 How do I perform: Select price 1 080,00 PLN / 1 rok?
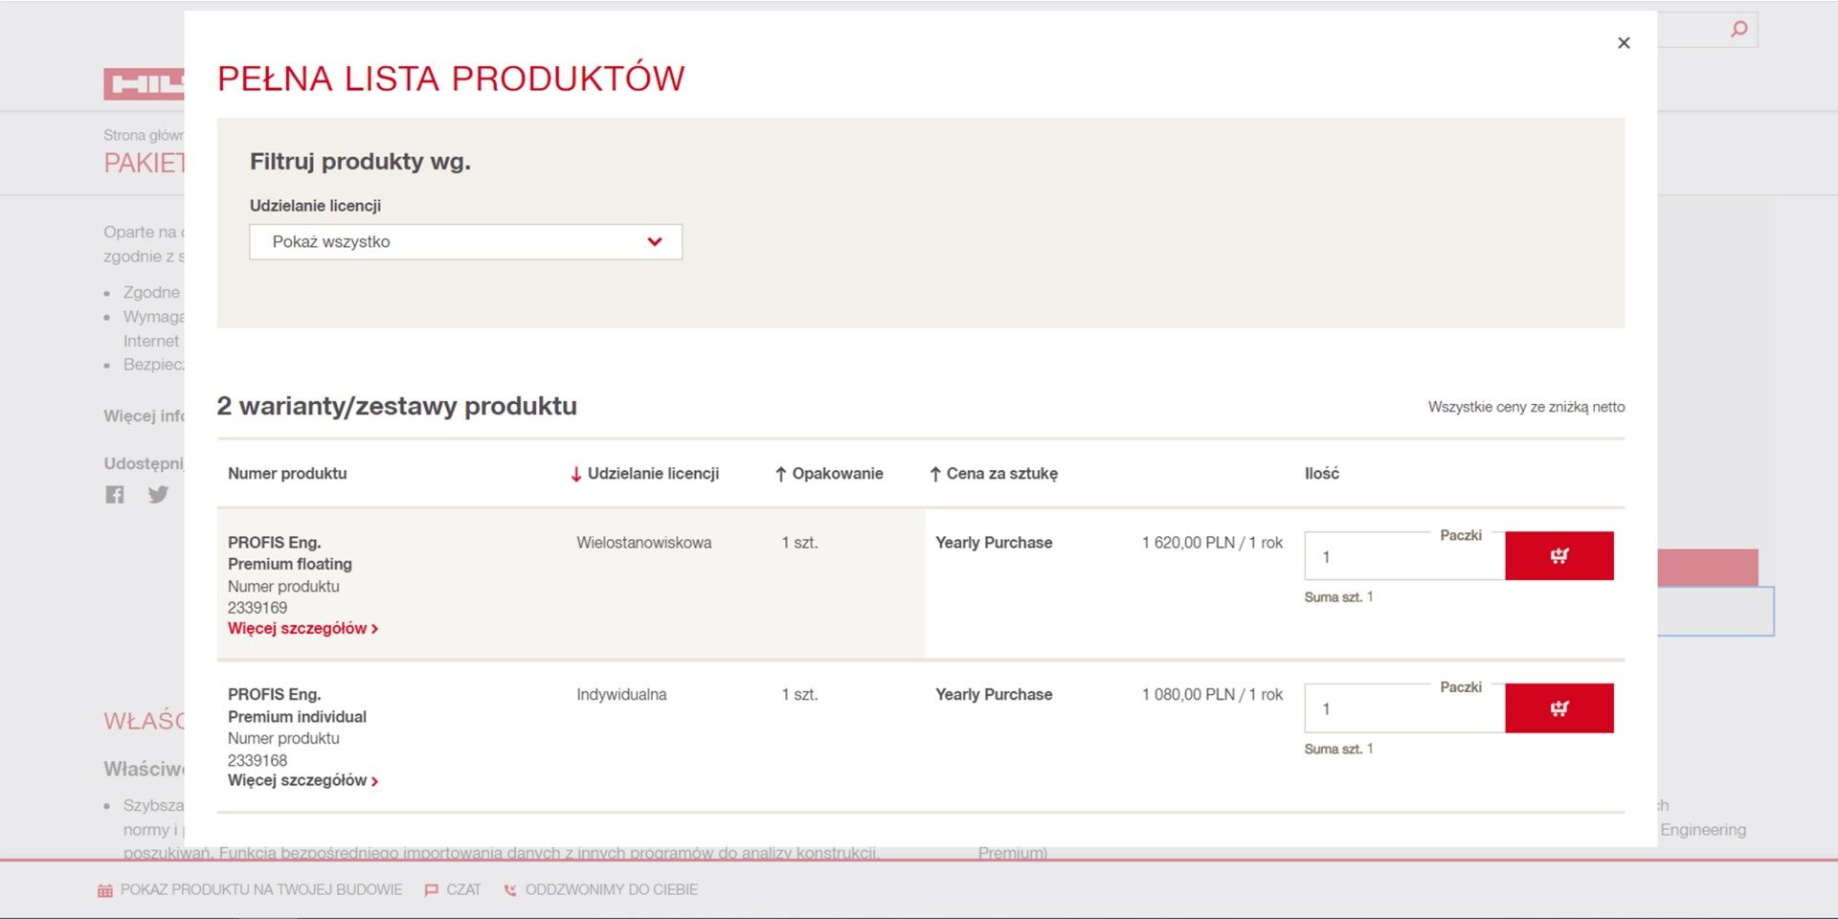(1212, 695)
